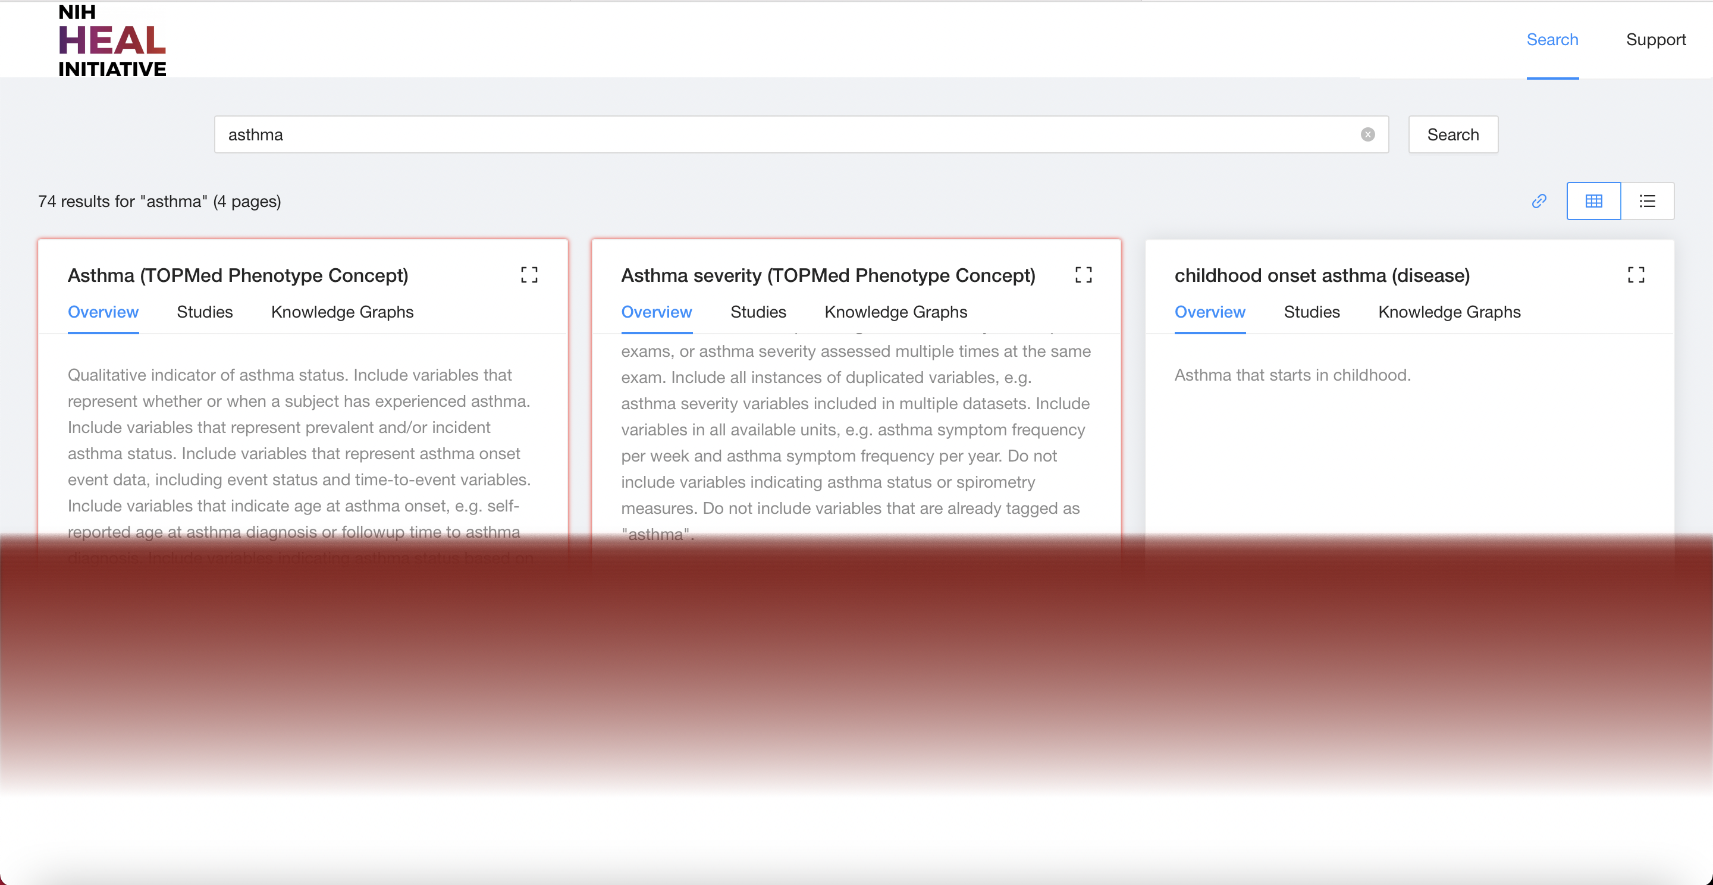Toggle results display to list view
The height and width of the screenshot is (885, 1713).
1647,201
